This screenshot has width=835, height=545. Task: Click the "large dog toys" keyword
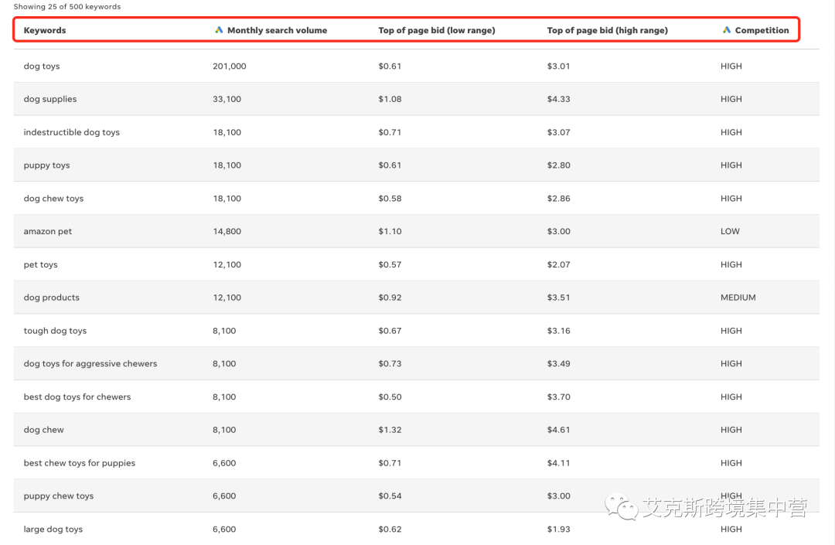[x=53, y=530]
